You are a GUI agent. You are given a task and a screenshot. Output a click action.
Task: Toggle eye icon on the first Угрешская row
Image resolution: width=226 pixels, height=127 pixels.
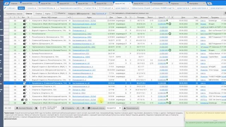point(15,20)
